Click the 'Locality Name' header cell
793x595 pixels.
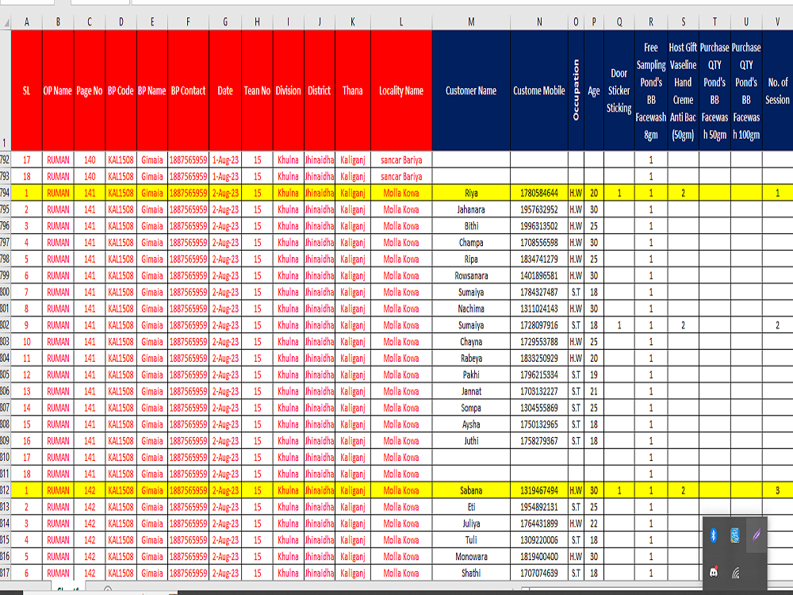pos(401,90)
